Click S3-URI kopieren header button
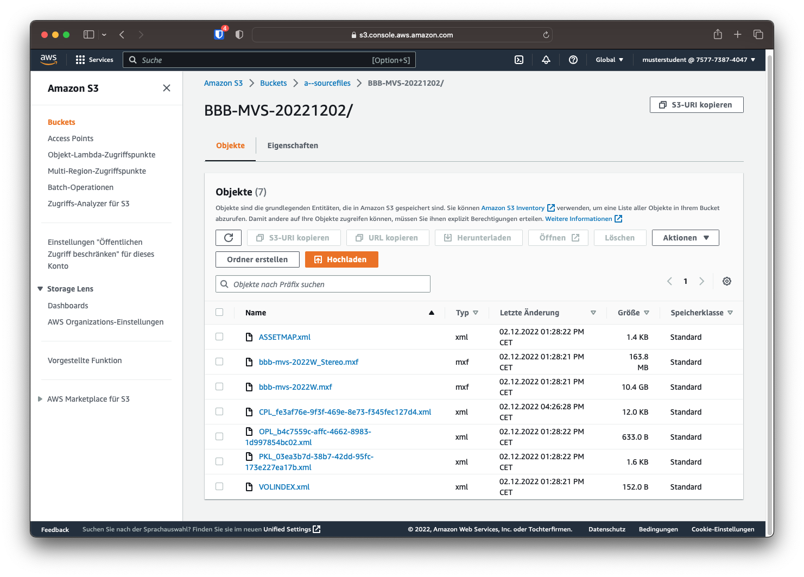The height and width of the screenshot is (577, 804). click(x=697, y=105)
